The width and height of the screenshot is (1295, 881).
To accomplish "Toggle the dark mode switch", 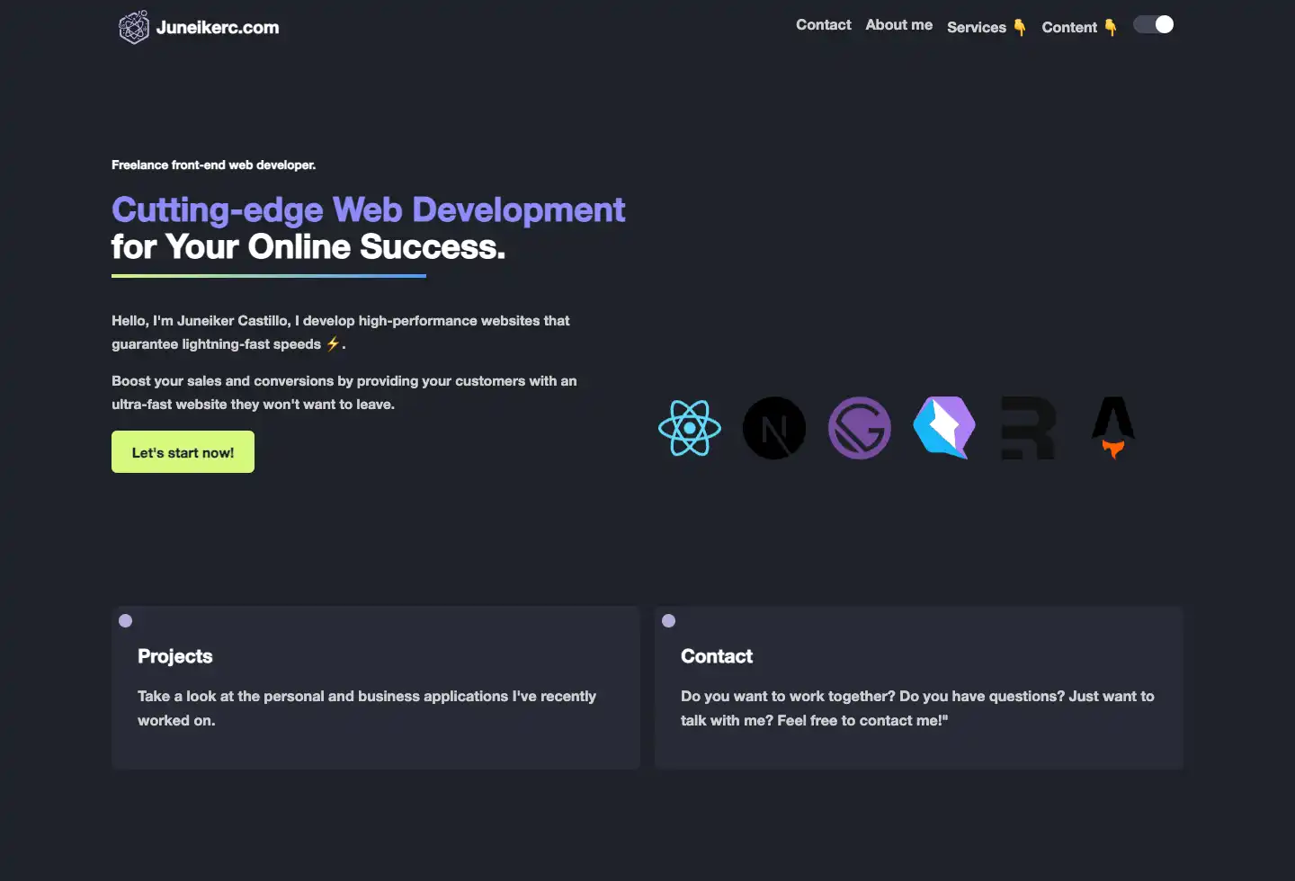I will pyautogui.click(x=1154, y=24).
